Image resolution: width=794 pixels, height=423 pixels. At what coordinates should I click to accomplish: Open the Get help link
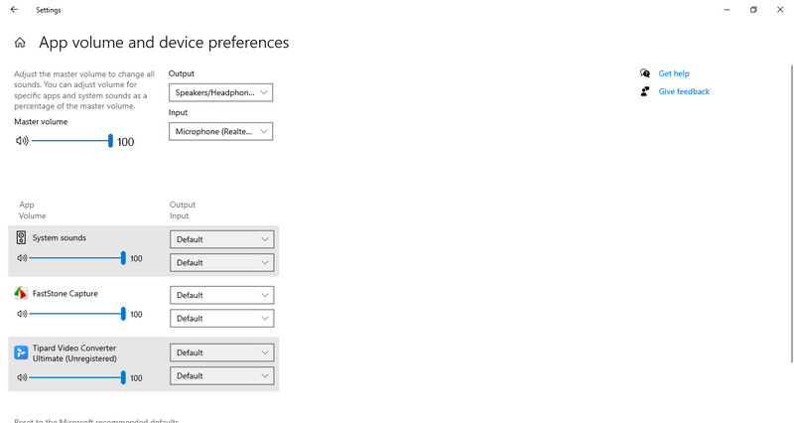tap(674, 73)
